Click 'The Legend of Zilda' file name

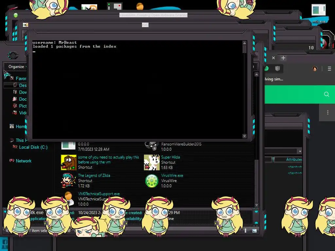94,176
